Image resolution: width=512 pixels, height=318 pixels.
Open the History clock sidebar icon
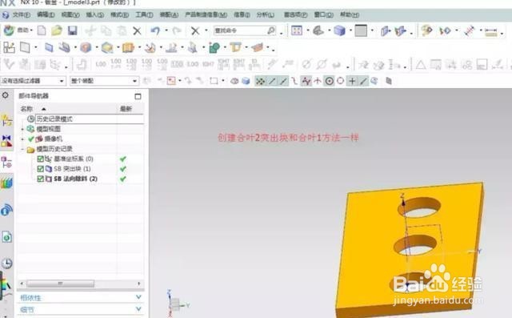click(6, 264)
